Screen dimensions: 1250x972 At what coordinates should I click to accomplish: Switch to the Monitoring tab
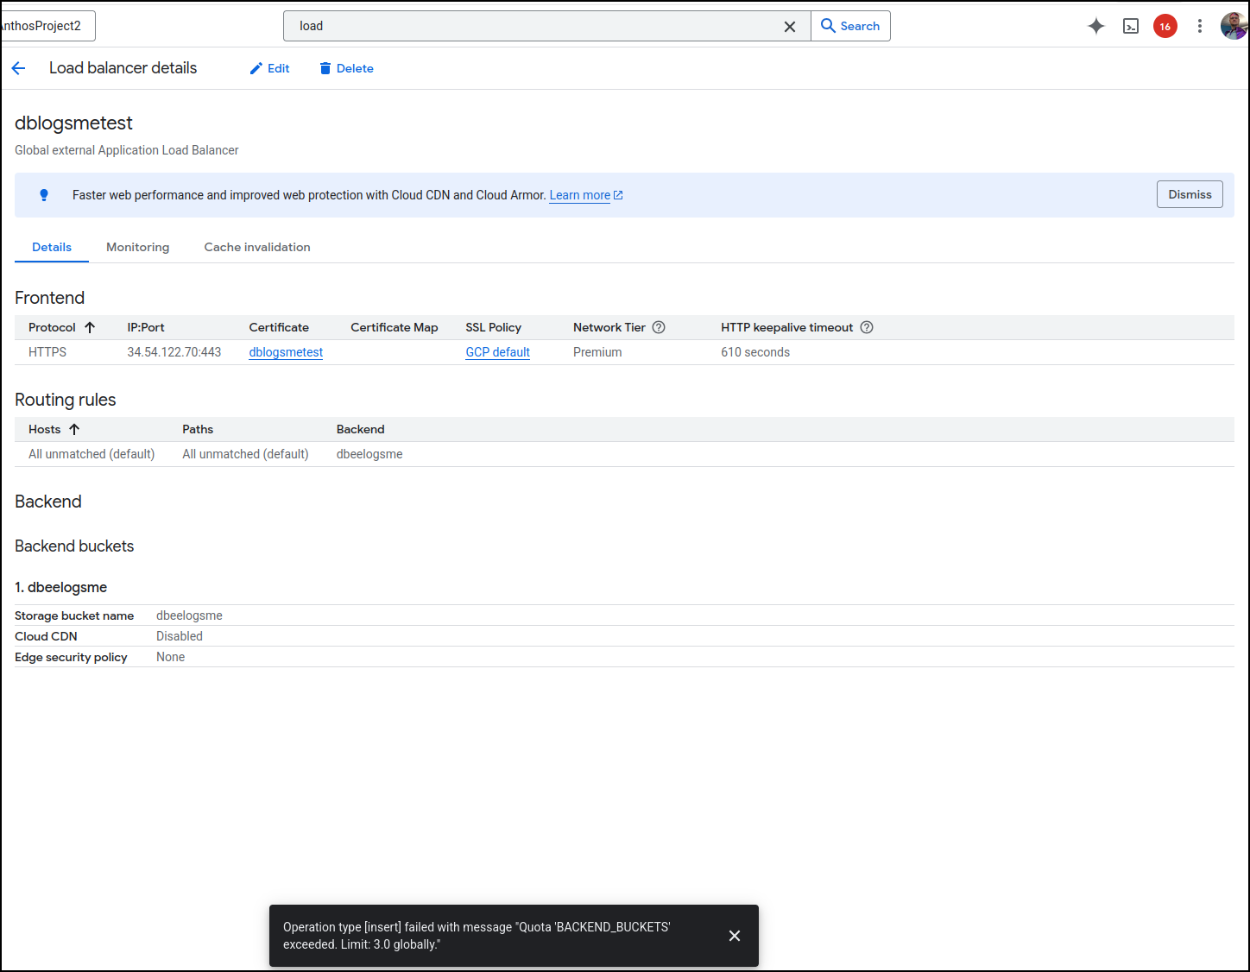coord(137,247)
